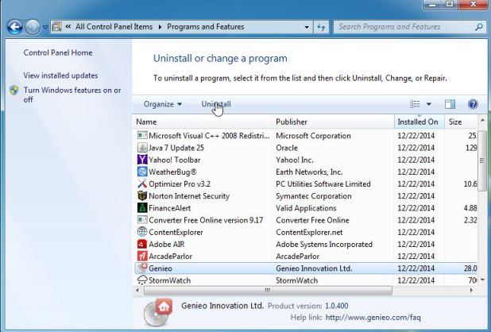Click Uninstall in the toolbar
This screenshot has width=491, height=332.
(x=216, y=104)
